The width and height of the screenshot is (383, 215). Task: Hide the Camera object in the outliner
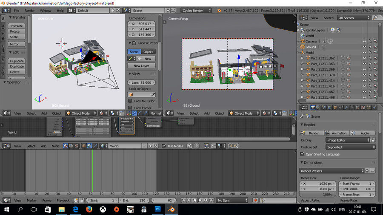click(x=364, y=42)
